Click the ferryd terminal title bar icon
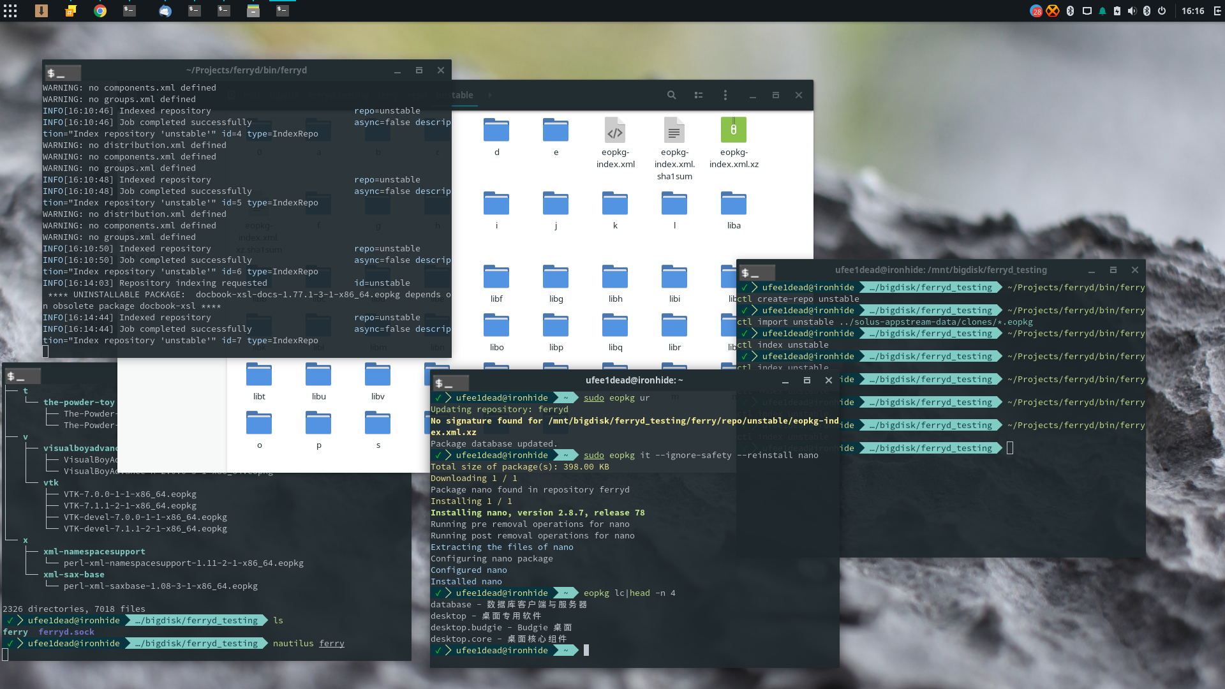This screenshot has height=689, width=1225. point(63,72)
